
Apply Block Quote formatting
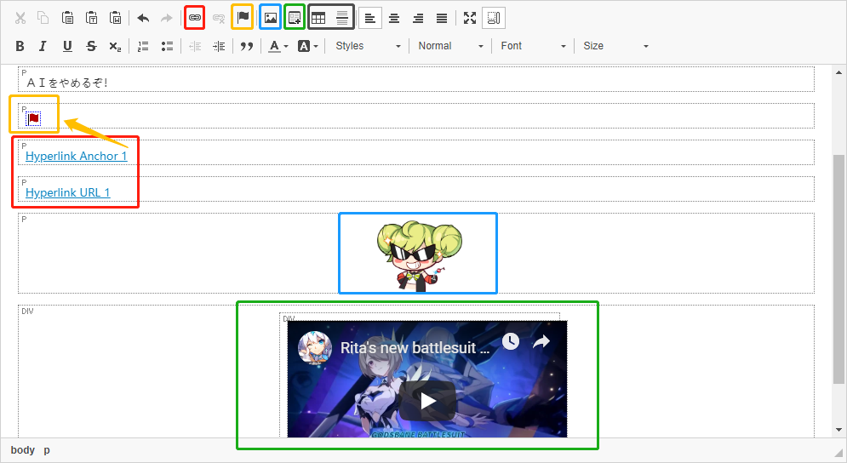[x=247, y=46]
